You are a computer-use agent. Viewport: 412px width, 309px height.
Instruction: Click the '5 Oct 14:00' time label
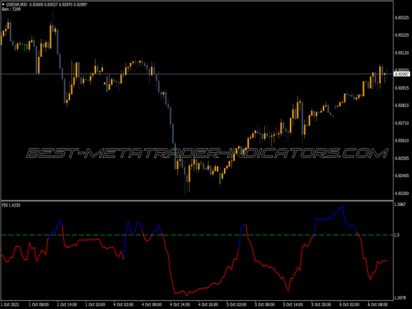tap(293, 304)
